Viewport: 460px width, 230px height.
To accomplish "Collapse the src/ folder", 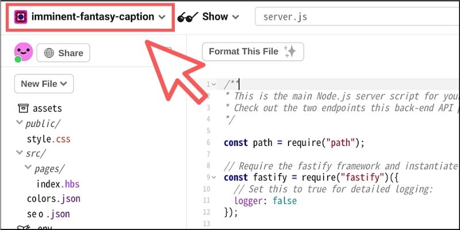I will [x=20, y=152].
